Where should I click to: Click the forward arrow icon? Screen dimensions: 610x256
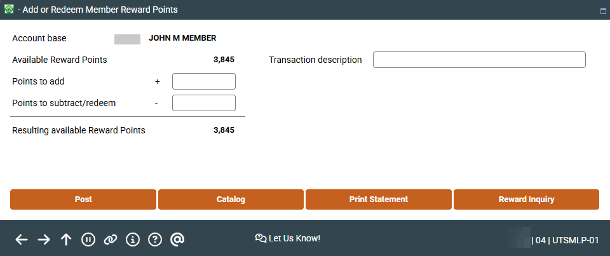[x=44, y=239]
